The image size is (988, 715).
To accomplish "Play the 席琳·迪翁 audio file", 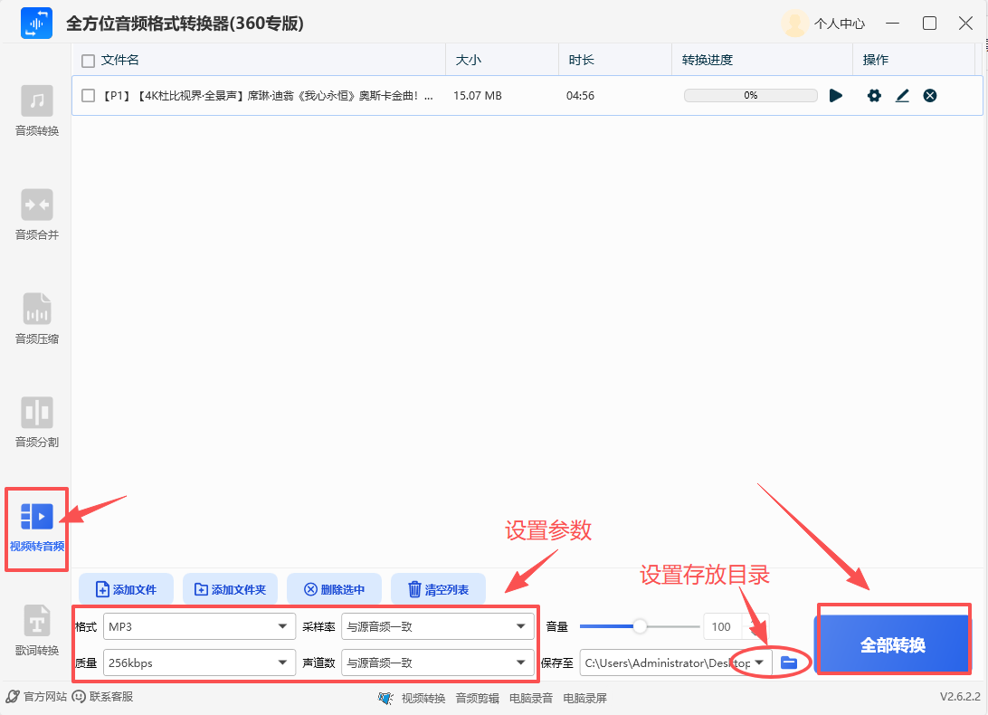I will pos(835,95).
